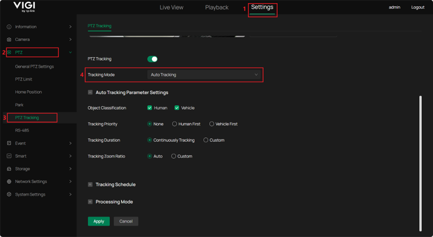Expand the Processing Mode section
Viewport: 433px width, 237px height.
pyautogui.click(x=90, y=202)
